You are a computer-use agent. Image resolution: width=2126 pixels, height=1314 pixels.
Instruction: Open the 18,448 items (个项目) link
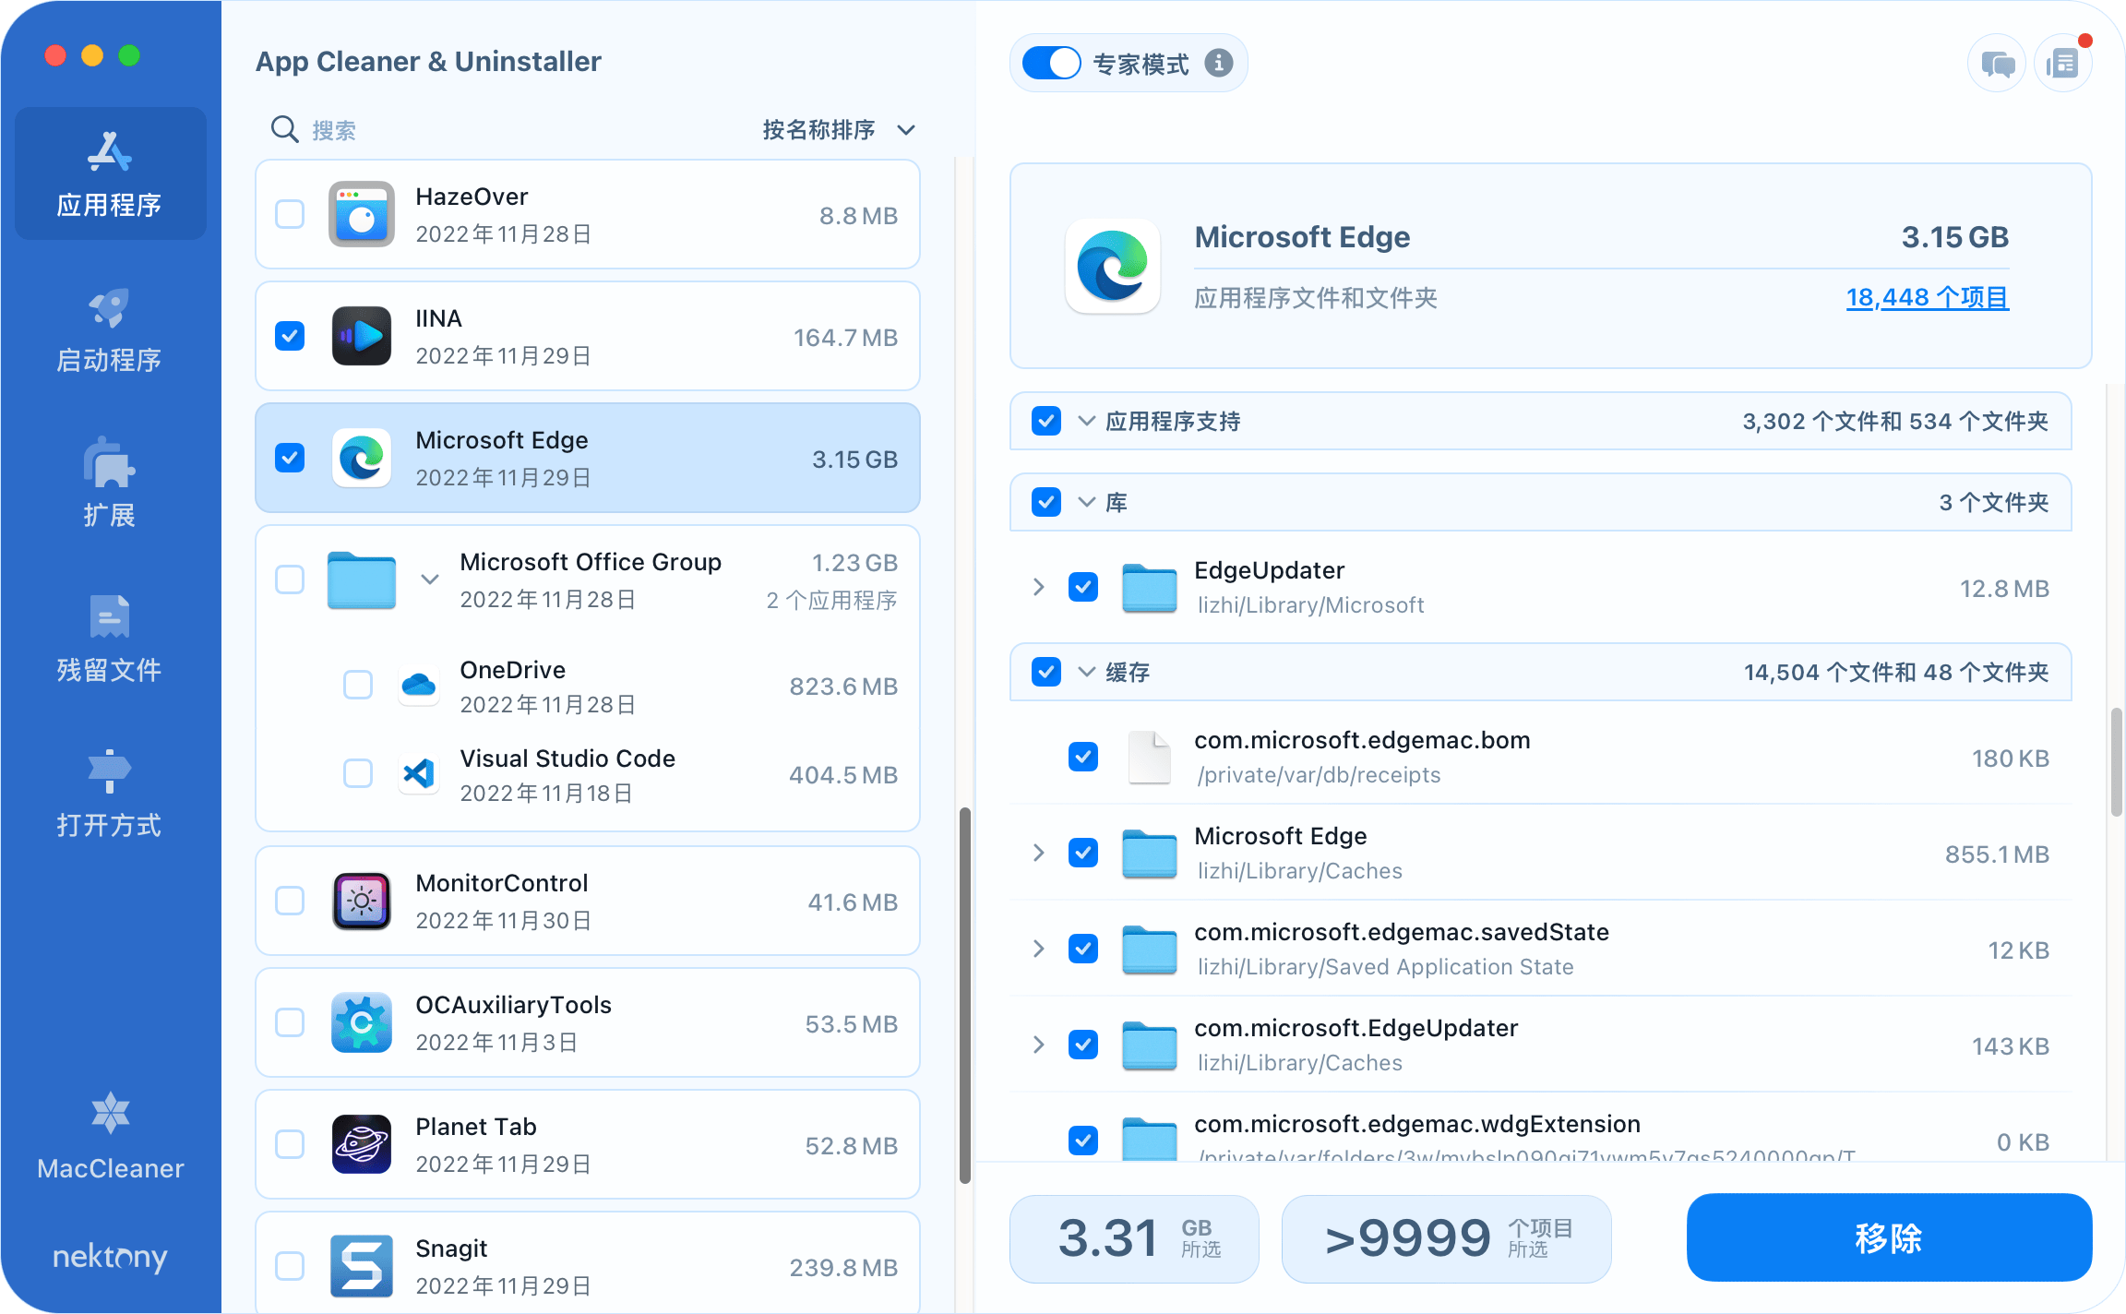(1927, 297)
